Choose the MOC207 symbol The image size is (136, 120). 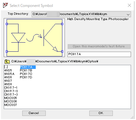10,105
